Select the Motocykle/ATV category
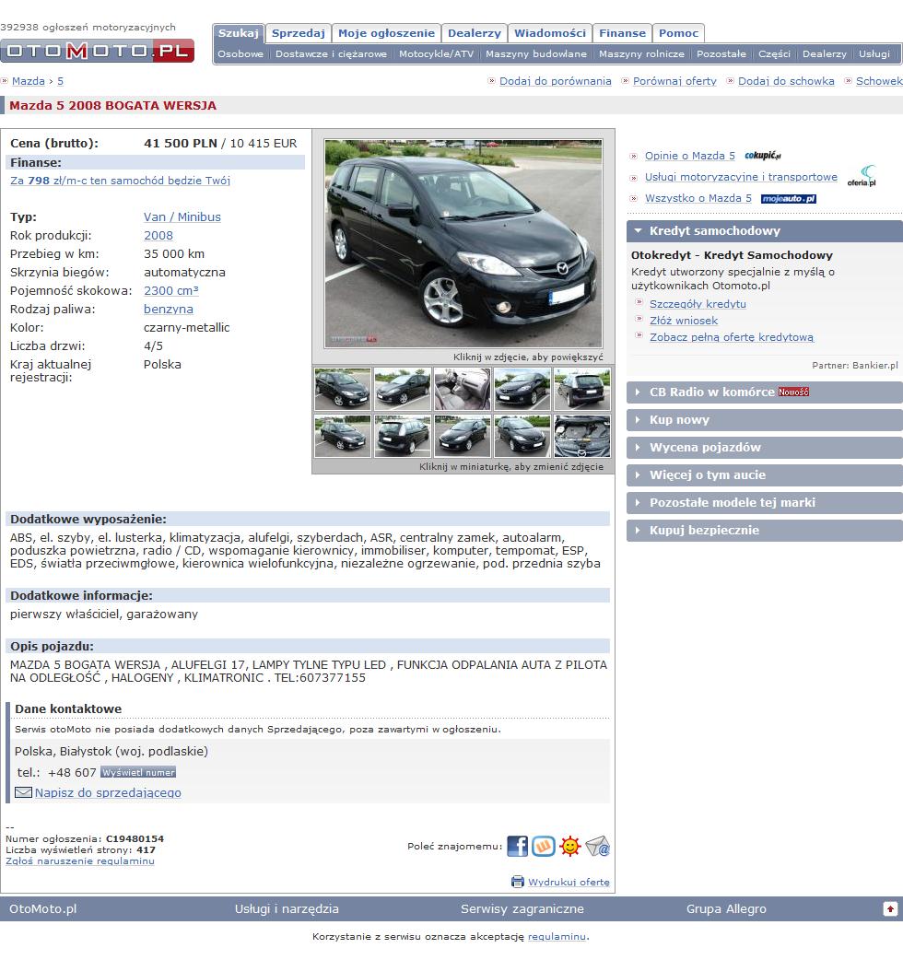This screenshot has width=903, height=960. 437,53
